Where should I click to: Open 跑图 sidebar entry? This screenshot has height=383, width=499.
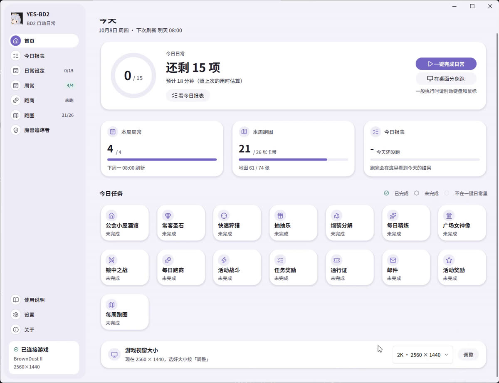[44, 115]
